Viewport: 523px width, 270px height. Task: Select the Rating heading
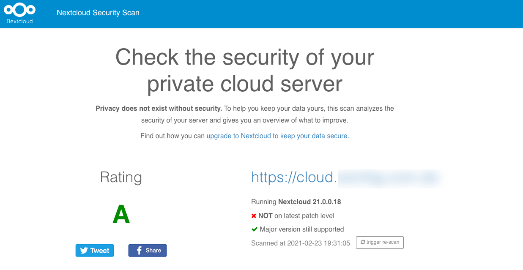tap(121, 177)
